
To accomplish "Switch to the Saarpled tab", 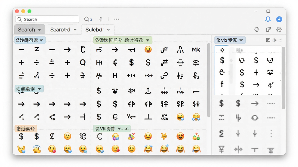I will click(63, 30).
